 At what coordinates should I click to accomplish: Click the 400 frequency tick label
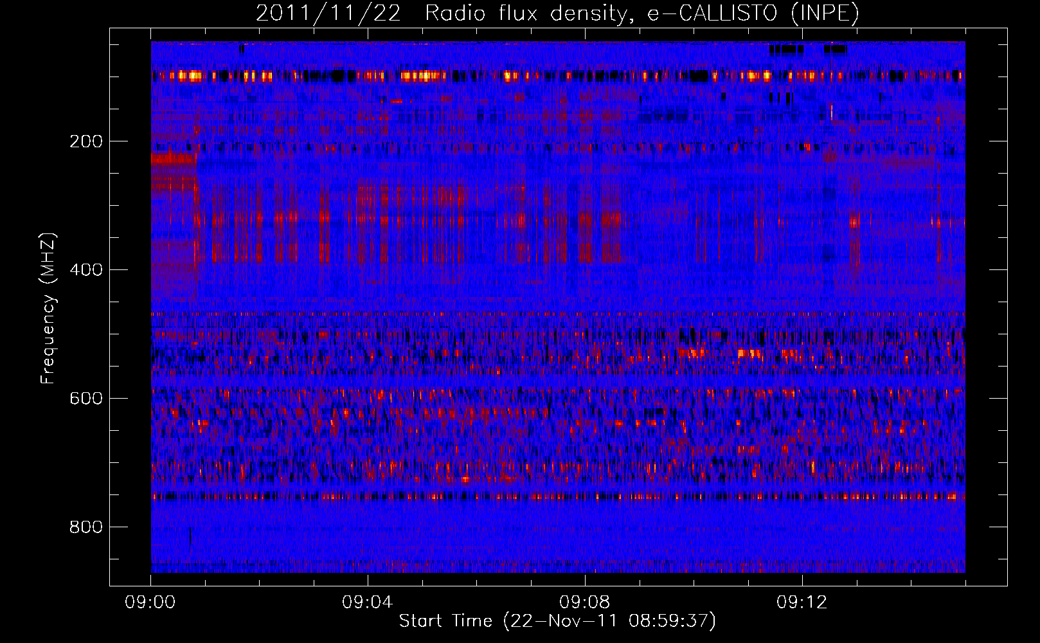[x=86, y=270]
